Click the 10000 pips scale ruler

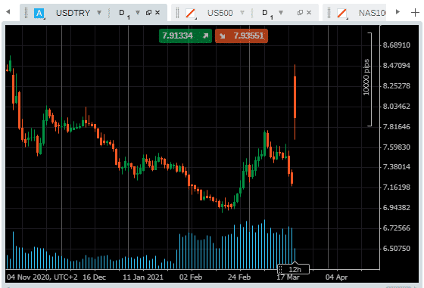point(368,79)
